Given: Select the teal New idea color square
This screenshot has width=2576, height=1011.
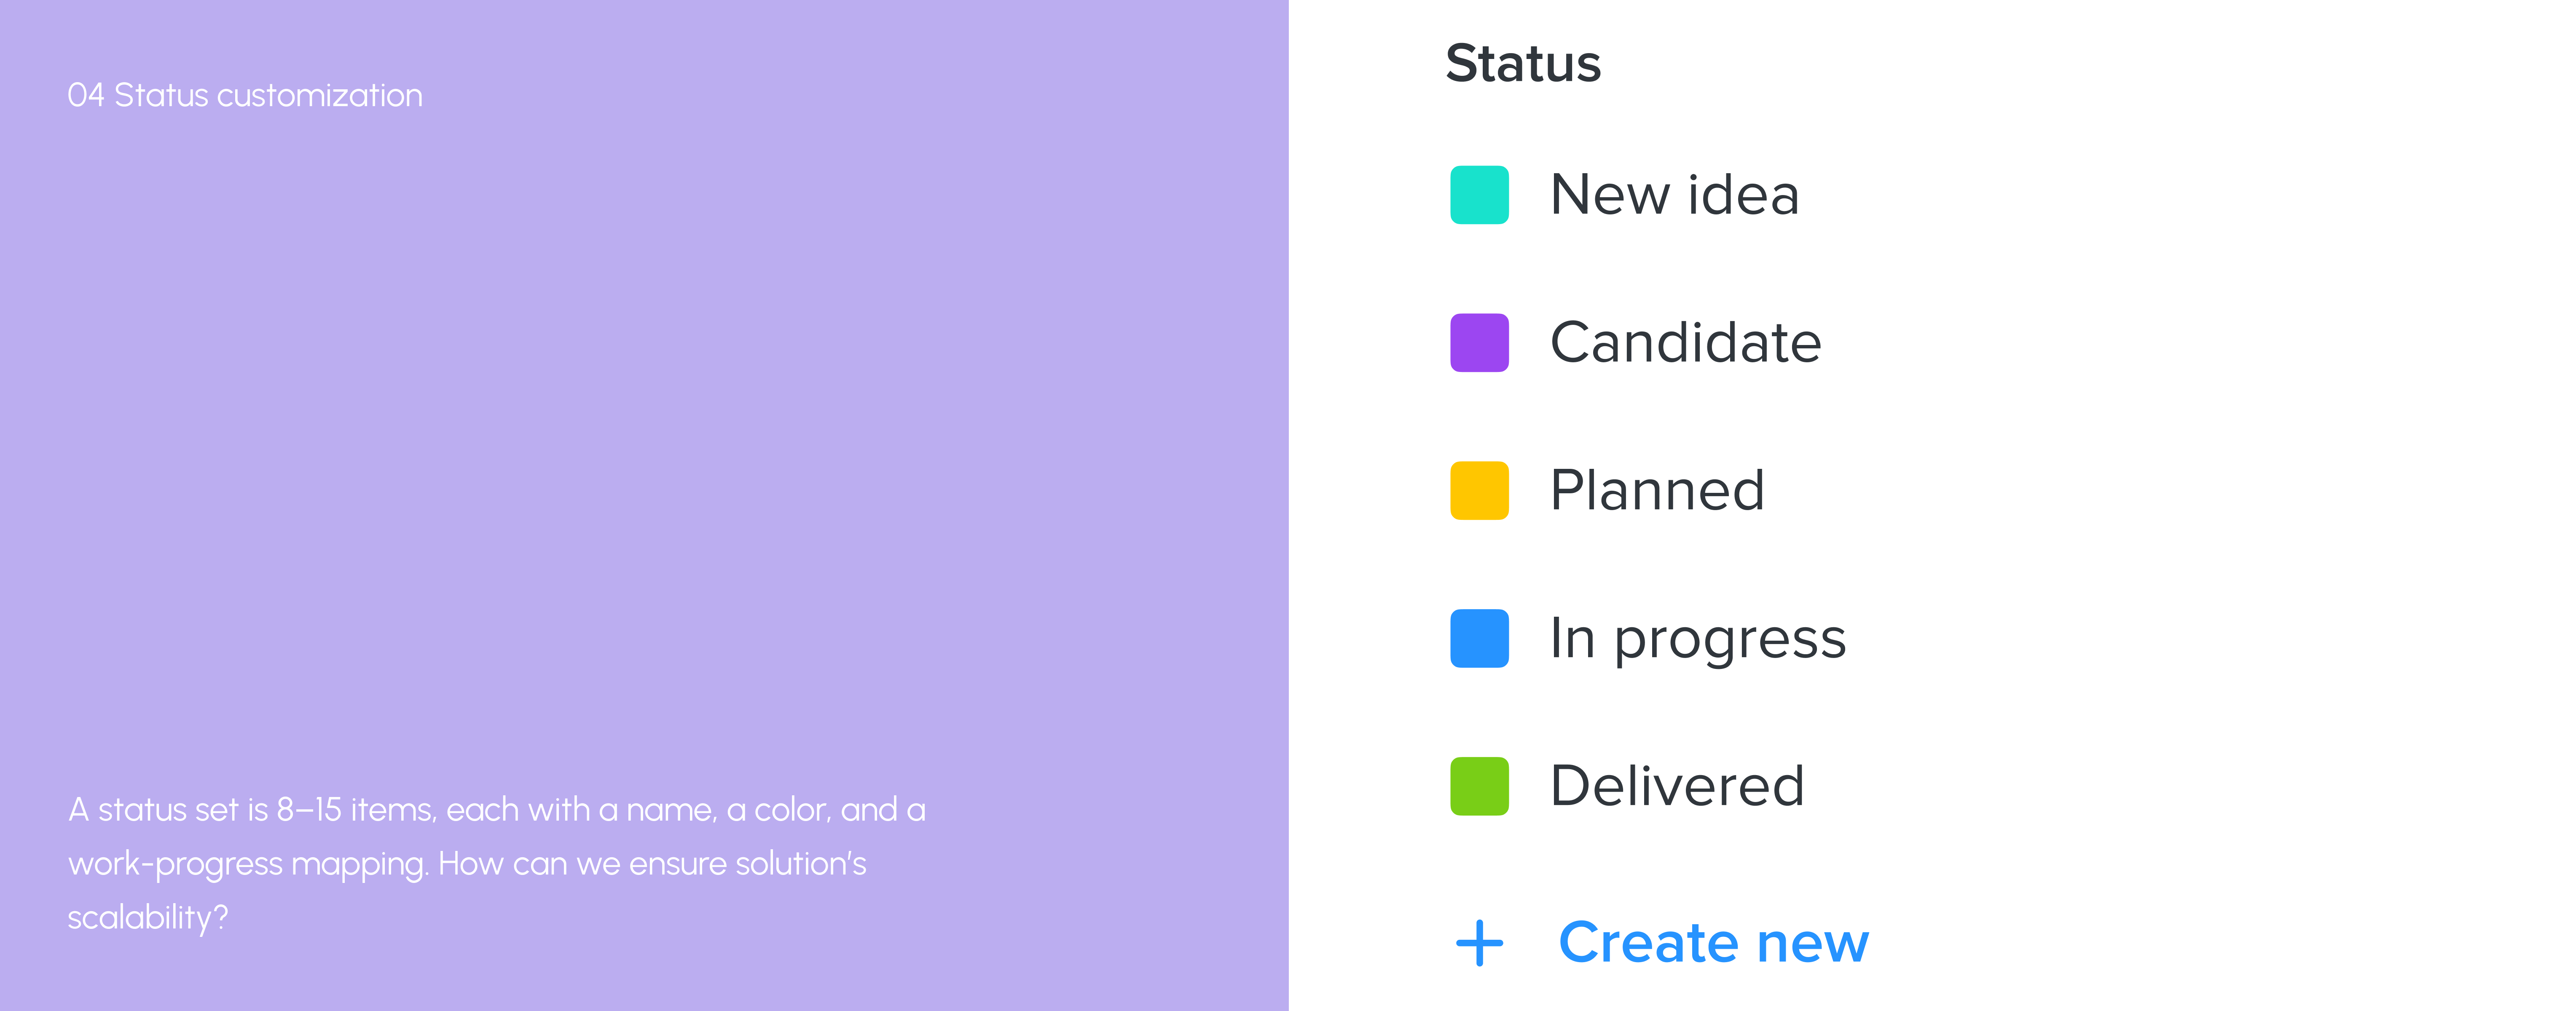Looking at the screenshot, I should pyautogui.click(x=1479, y=195).
